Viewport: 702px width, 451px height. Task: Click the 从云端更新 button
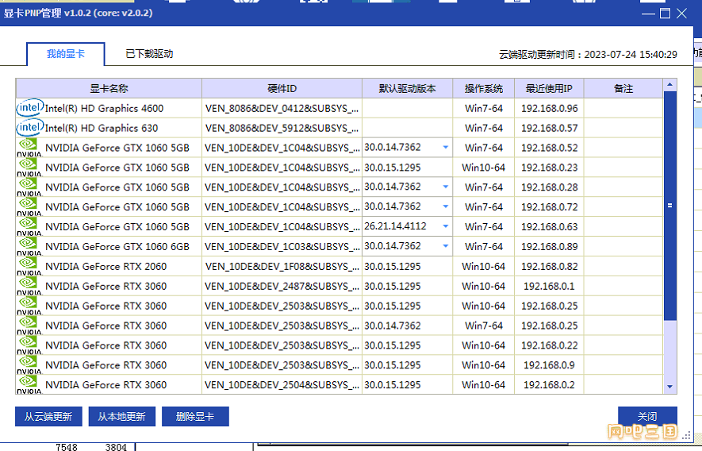[48, 417]
